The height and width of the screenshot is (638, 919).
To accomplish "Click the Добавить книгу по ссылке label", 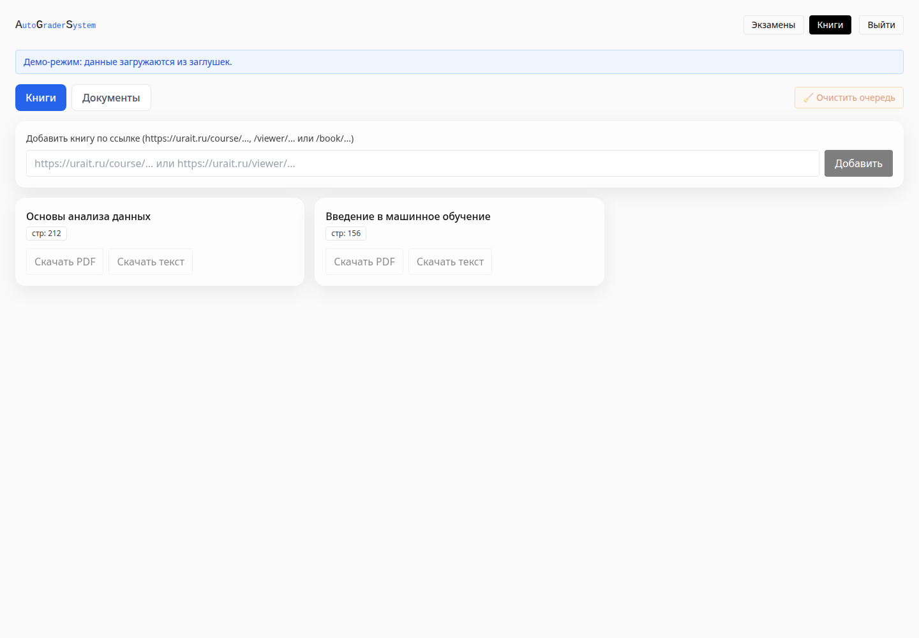I will [190, 138].
